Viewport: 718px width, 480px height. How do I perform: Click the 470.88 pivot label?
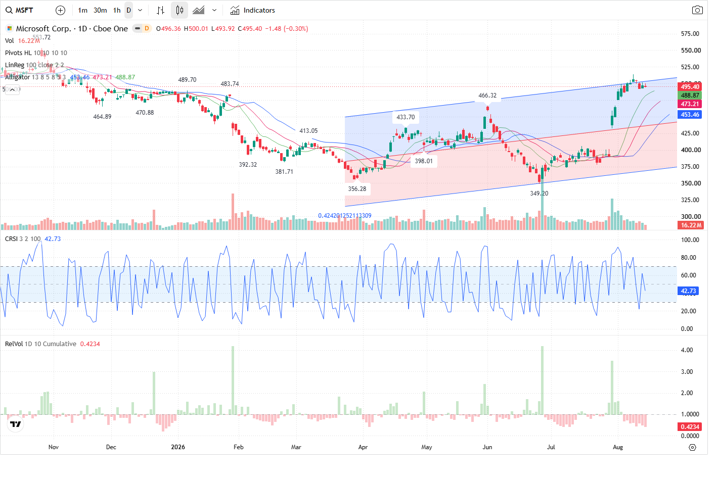145,113
